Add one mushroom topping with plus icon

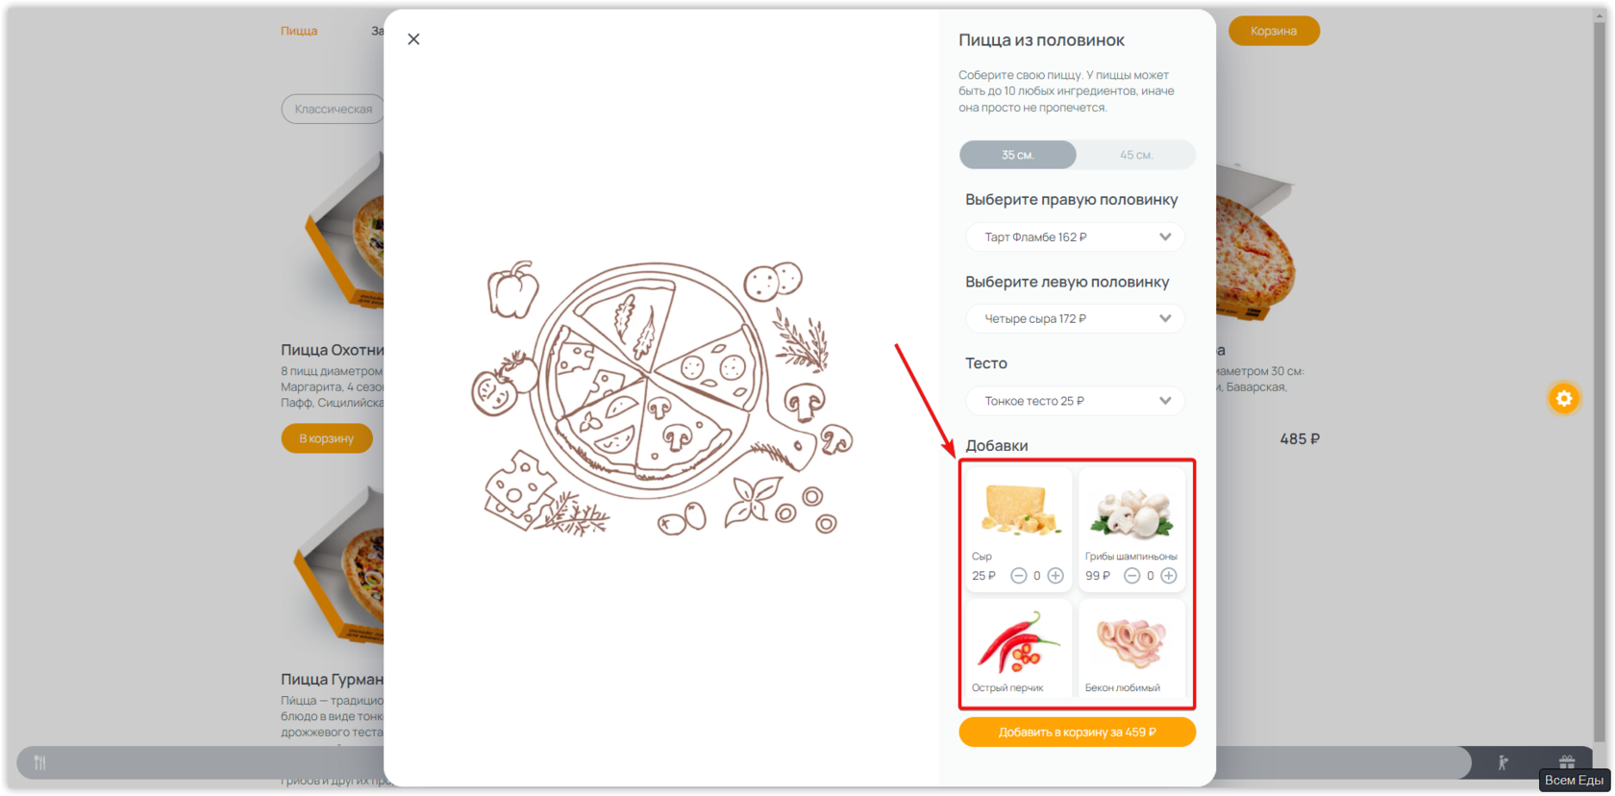[1169, 576]
